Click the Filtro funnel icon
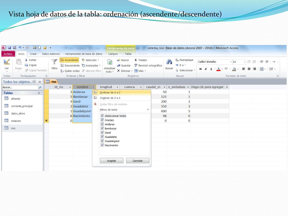The height and width of the screenshot is (216, 288). pyautogui.click(x=54, y=62)
